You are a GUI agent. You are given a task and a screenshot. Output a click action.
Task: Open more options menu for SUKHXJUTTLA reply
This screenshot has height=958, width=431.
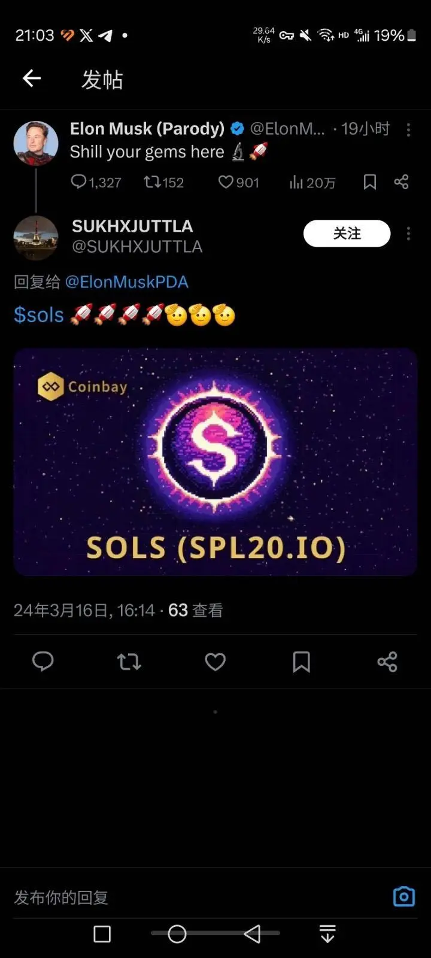(409, 234)
